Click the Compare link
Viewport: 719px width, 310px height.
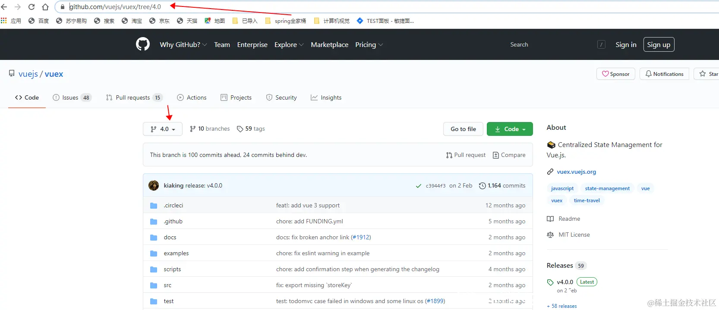(x=509, y=155)
